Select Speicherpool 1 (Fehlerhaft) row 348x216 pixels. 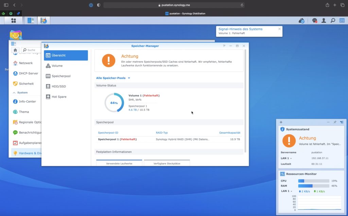pyautogui.click(x=169, y=139)
